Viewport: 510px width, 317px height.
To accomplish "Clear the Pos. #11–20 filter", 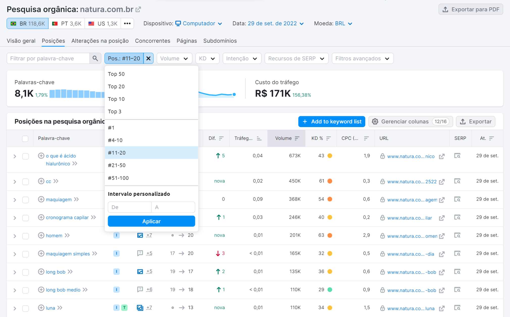I will point(148,58).
